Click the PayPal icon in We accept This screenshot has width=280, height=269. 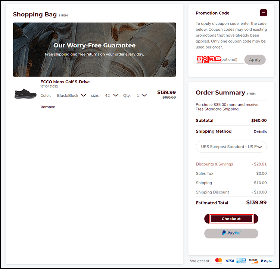click(267, 261)
